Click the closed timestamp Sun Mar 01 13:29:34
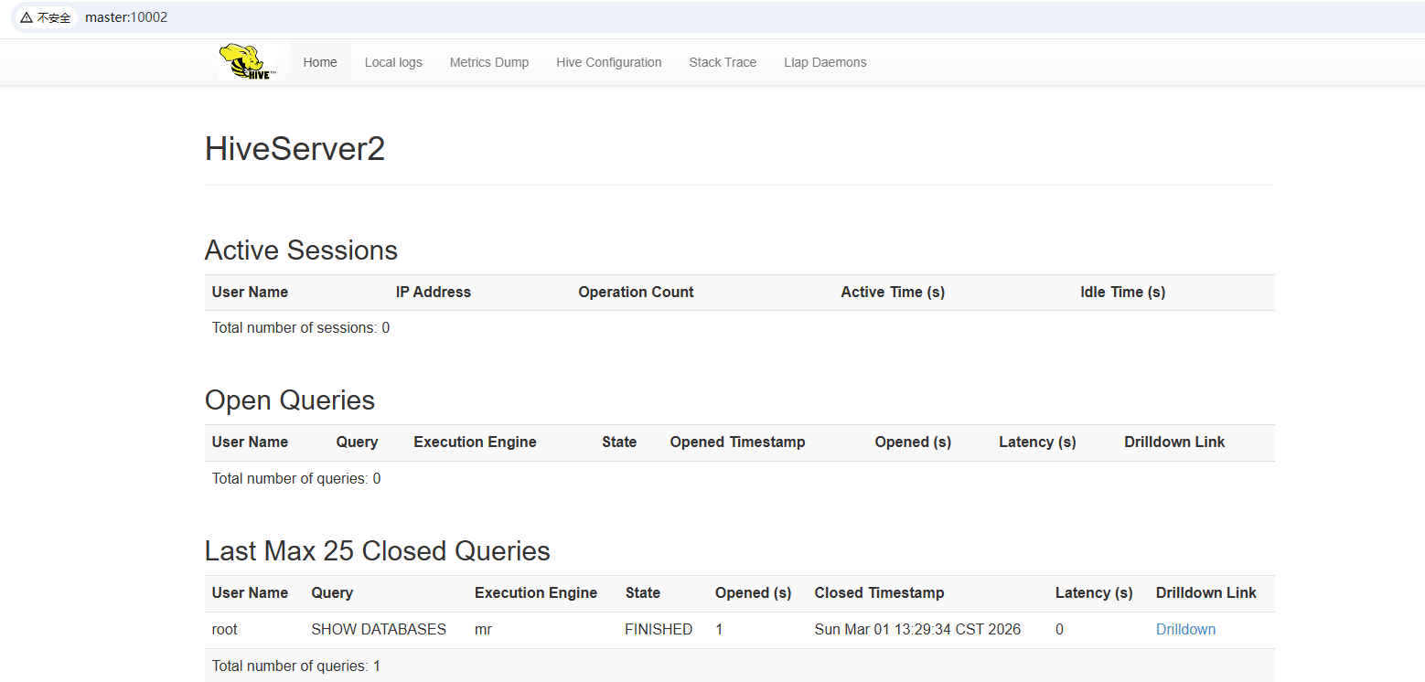The image size is (1425, 682). 917,629
